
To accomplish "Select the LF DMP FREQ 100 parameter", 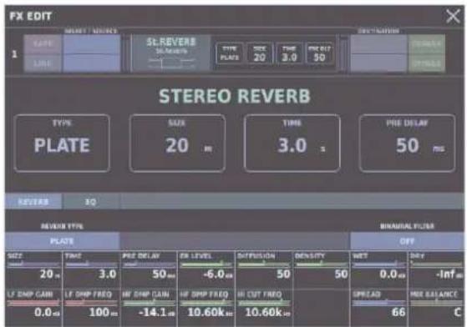I will [91, 308].
